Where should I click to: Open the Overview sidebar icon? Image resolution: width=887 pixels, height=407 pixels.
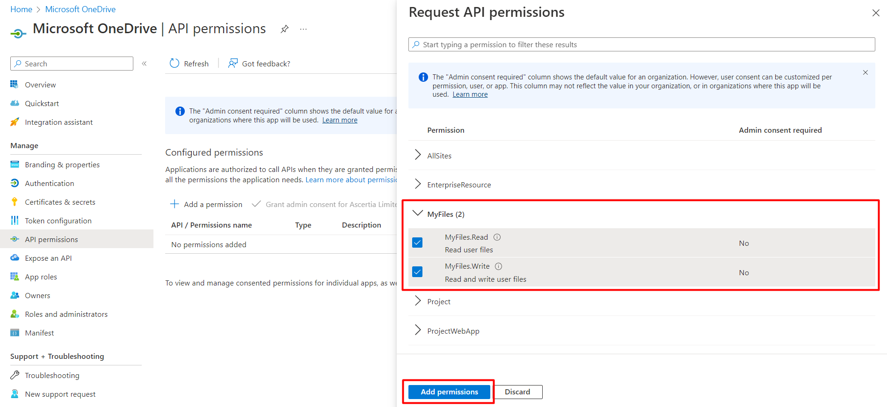point(15,85)
